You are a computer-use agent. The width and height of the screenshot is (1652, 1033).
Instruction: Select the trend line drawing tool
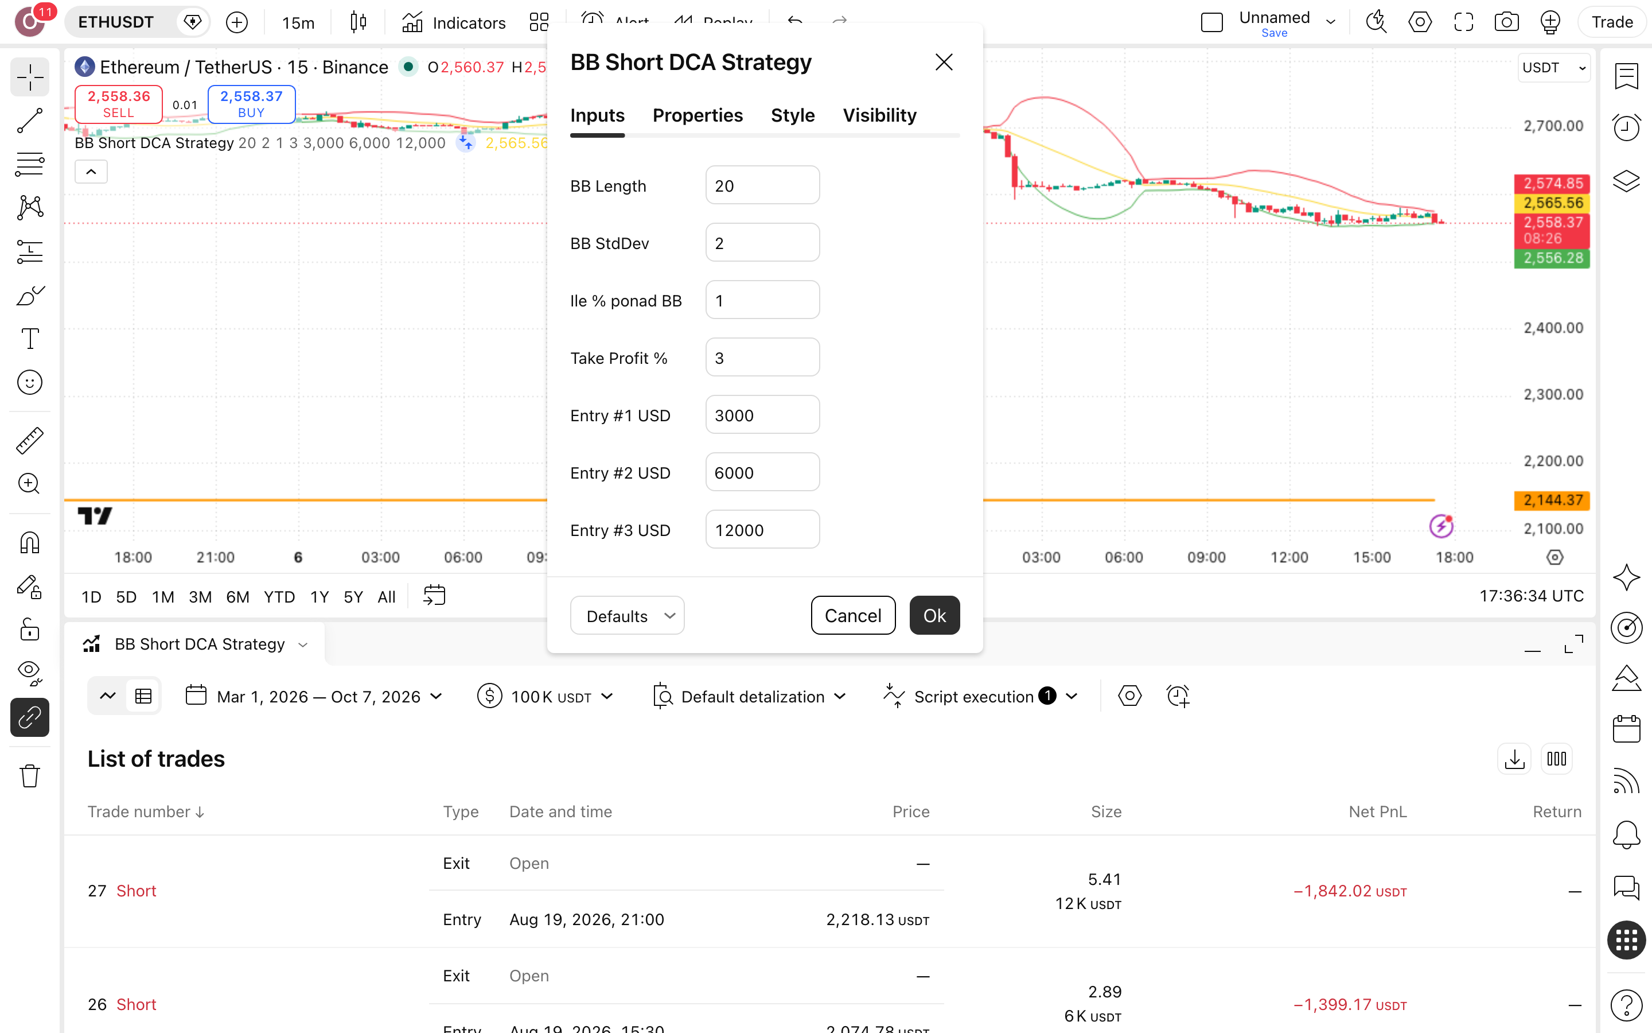[x=29, y=121]
